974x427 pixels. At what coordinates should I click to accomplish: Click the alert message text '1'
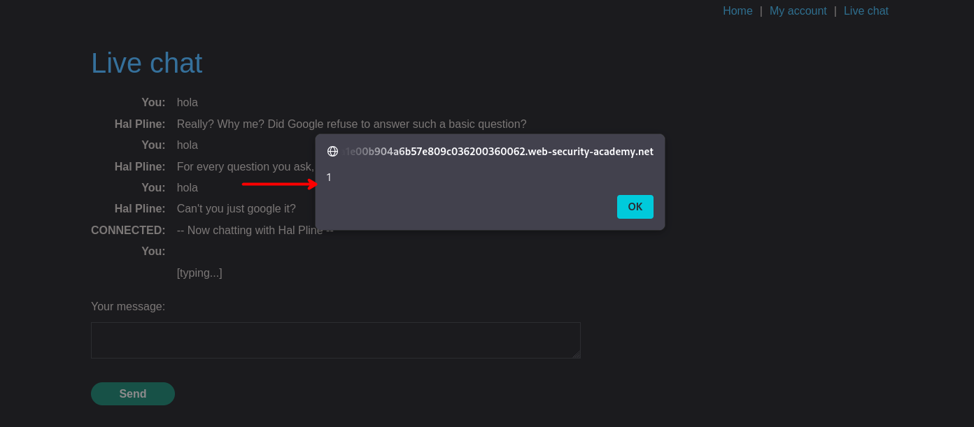coord(329,178)
